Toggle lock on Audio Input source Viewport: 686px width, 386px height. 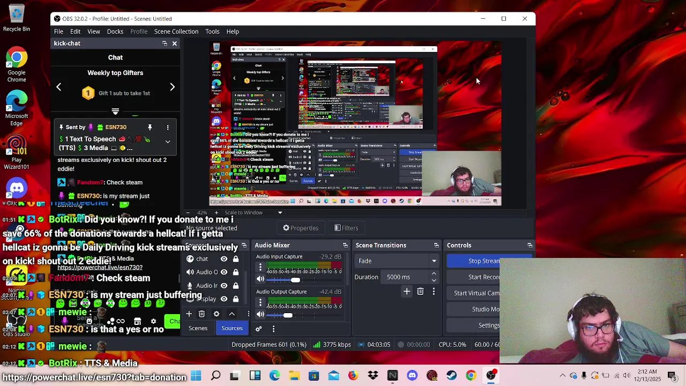tap(235, 286)
